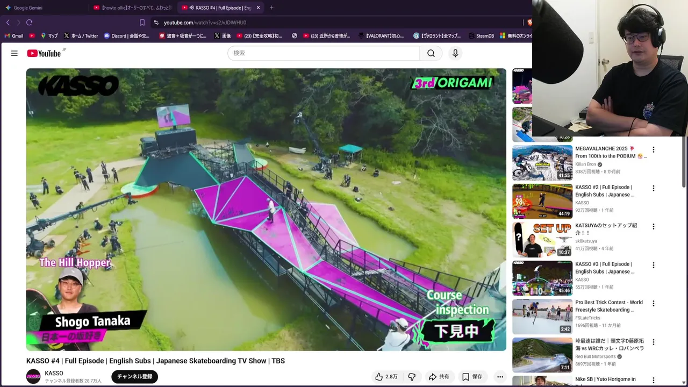
Task: Open KASSO channel name link
Action: 54,373
